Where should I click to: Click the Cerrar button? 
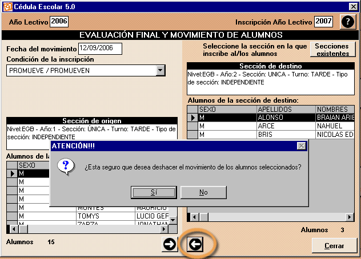click(334, 246)
